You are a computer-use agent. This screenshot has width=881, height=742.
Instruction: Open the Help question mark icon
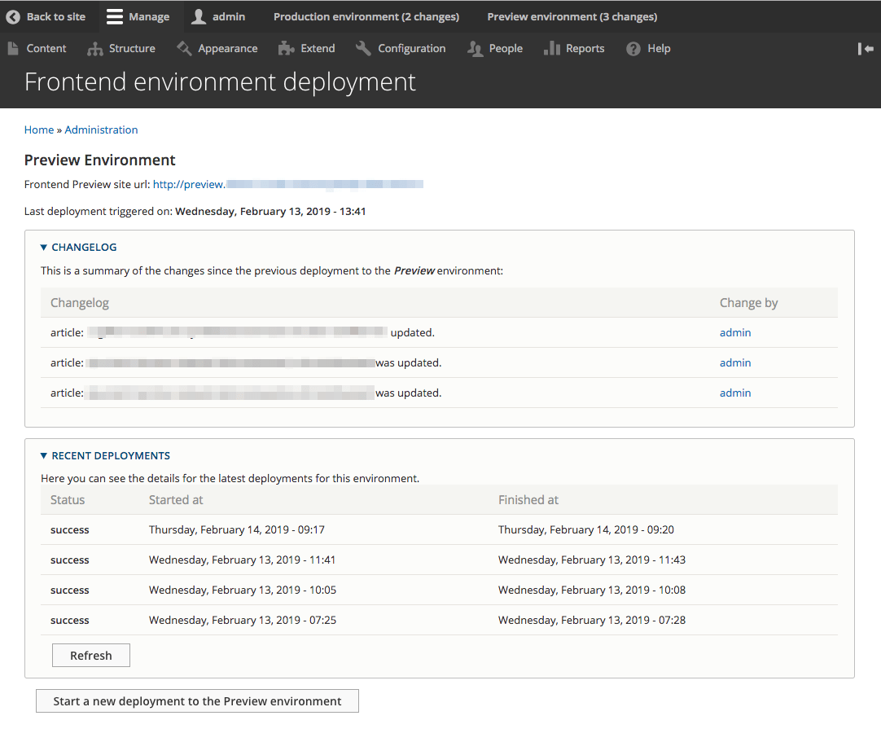(633, 49)
